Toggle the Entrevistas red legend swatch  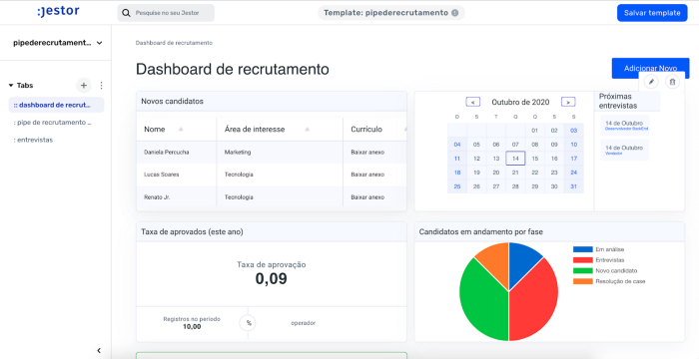[x=582, y=260]
